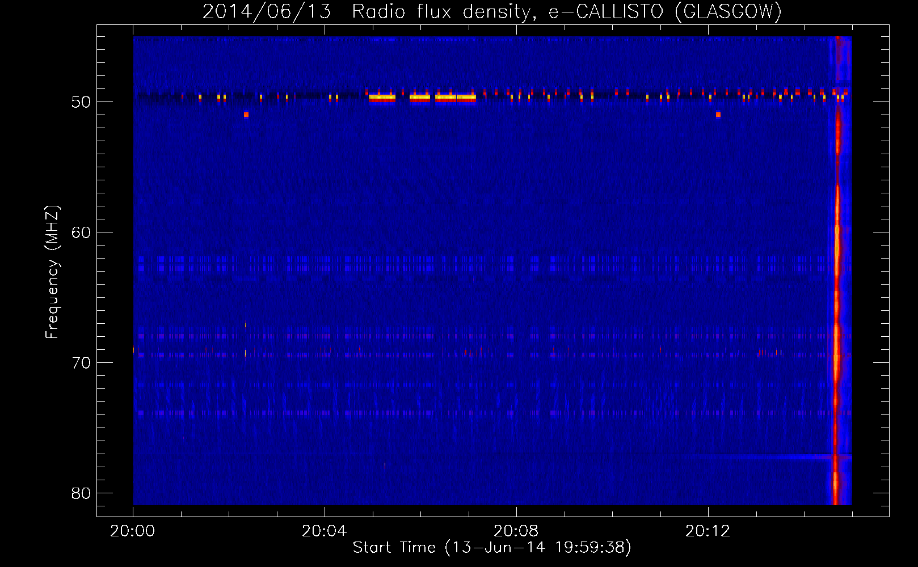Click the 20:04 time tick label
The height and width of the screenshot is (567, 918).
tap(324, 531)
